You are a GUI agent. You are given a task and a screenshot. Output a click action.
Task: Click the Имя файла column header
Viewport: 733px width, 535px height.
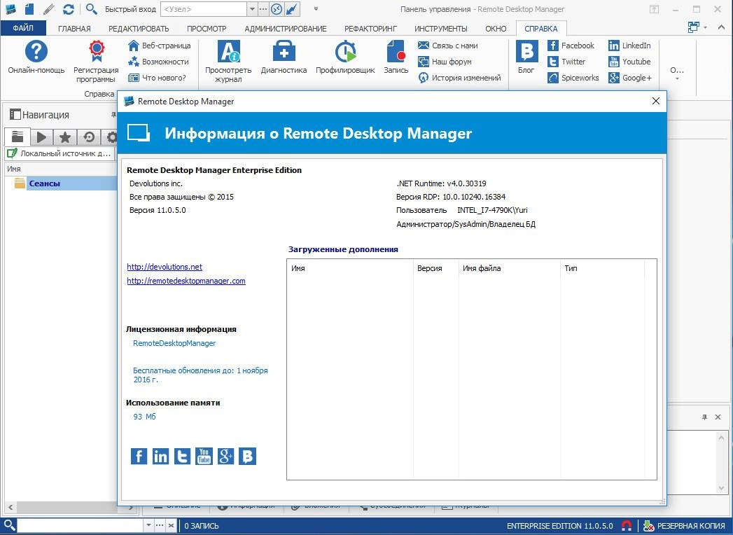click(x=510, y=268)
